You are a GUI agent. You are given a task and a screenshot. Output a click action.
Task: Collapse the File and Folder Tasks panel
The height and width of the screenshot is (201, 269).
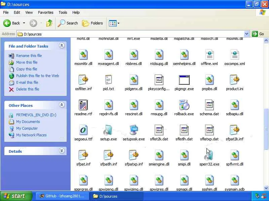(x=62, y=46)
